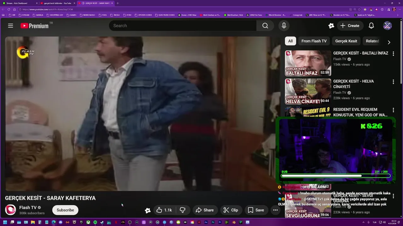Open Steam from the taskbar
This screenshot has width=403, height=226.
(x=102, y=223)
